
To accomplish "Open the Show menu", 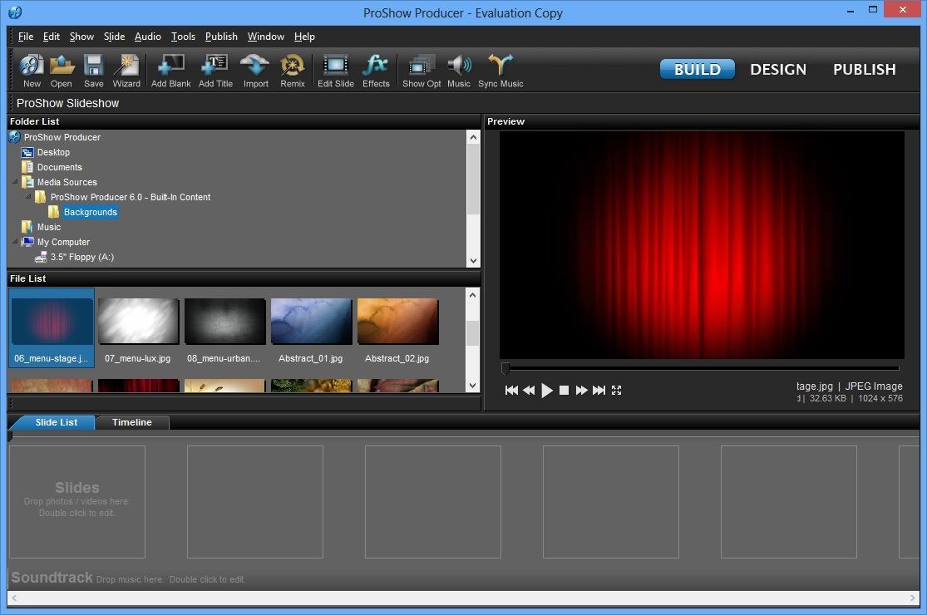I will click(81, 37).
